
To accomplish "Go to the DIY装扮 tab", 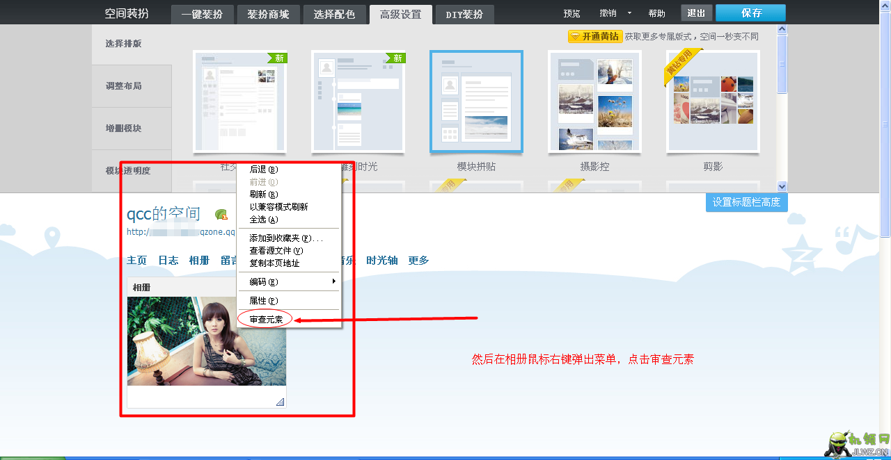I will coord(464,14).
